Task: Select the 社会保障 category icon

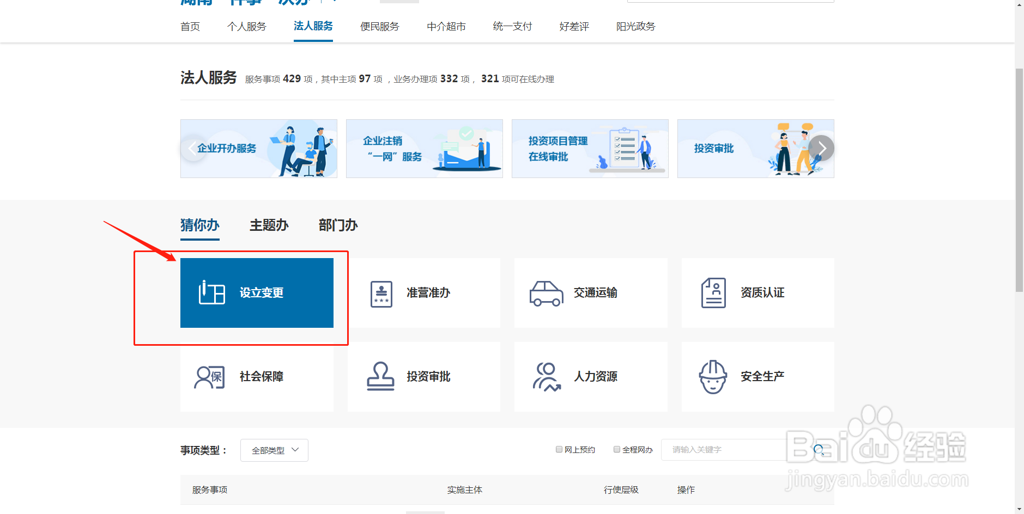Action: click(x=209, y=376)
